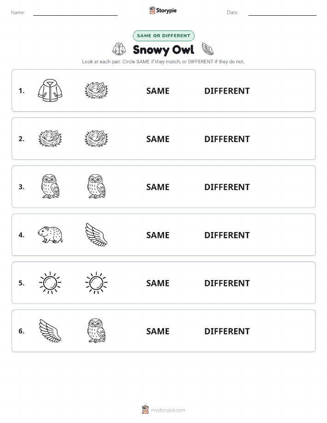Image resolution: width=327 pixels, height=423 pixels.
Task: Choose SAME for pair 5
Action: 158,283
